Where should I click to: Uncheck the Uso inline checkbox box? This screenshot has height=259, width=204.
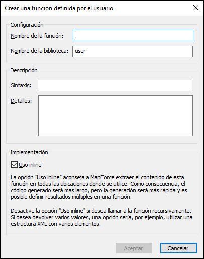coord(14,165)
